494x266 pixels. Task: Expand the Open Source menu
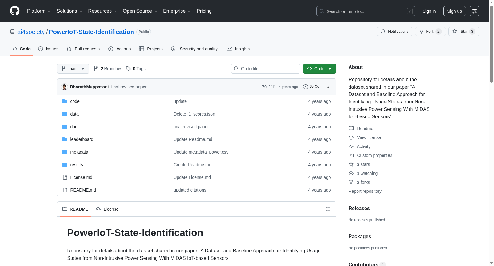140,11
